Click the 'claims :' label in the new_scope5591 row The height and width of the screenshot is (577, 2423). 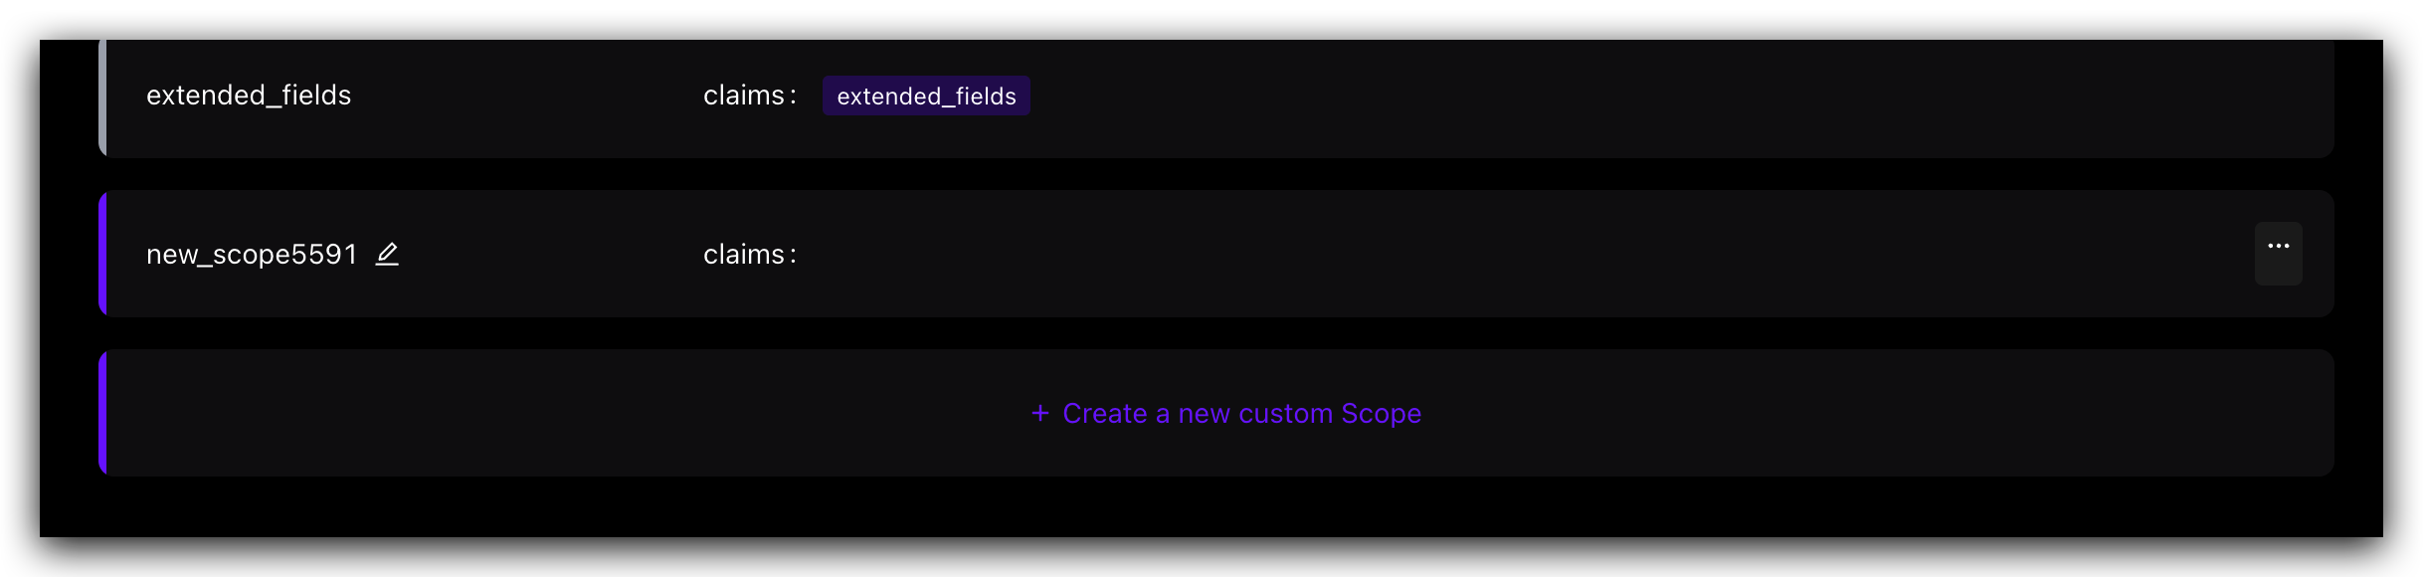[x=750, y=255]
